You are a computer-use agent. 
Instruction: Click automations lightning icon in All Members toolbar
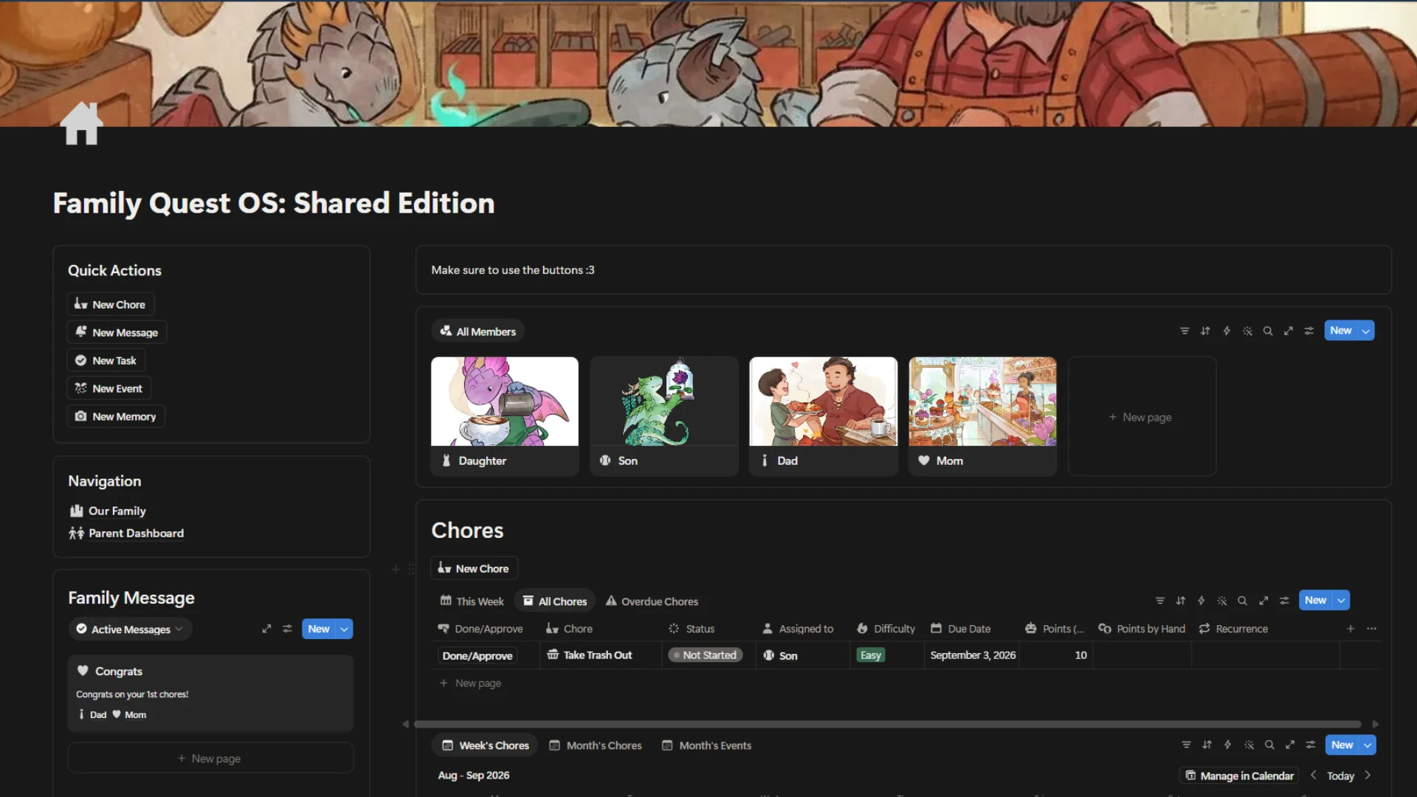coord(1227,331)
